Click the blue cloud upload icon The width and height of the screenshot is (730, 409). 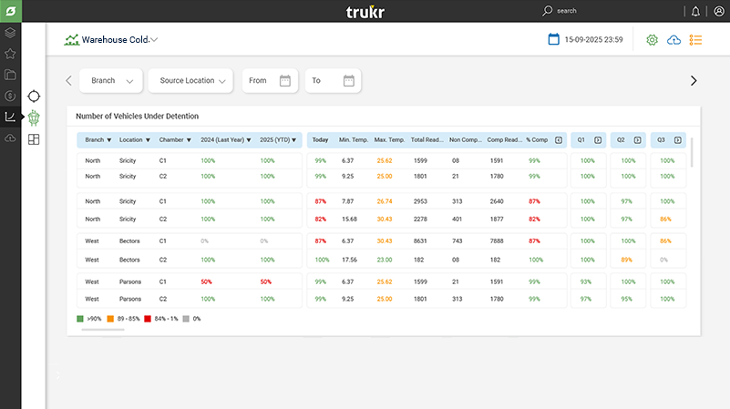point(674,40)
